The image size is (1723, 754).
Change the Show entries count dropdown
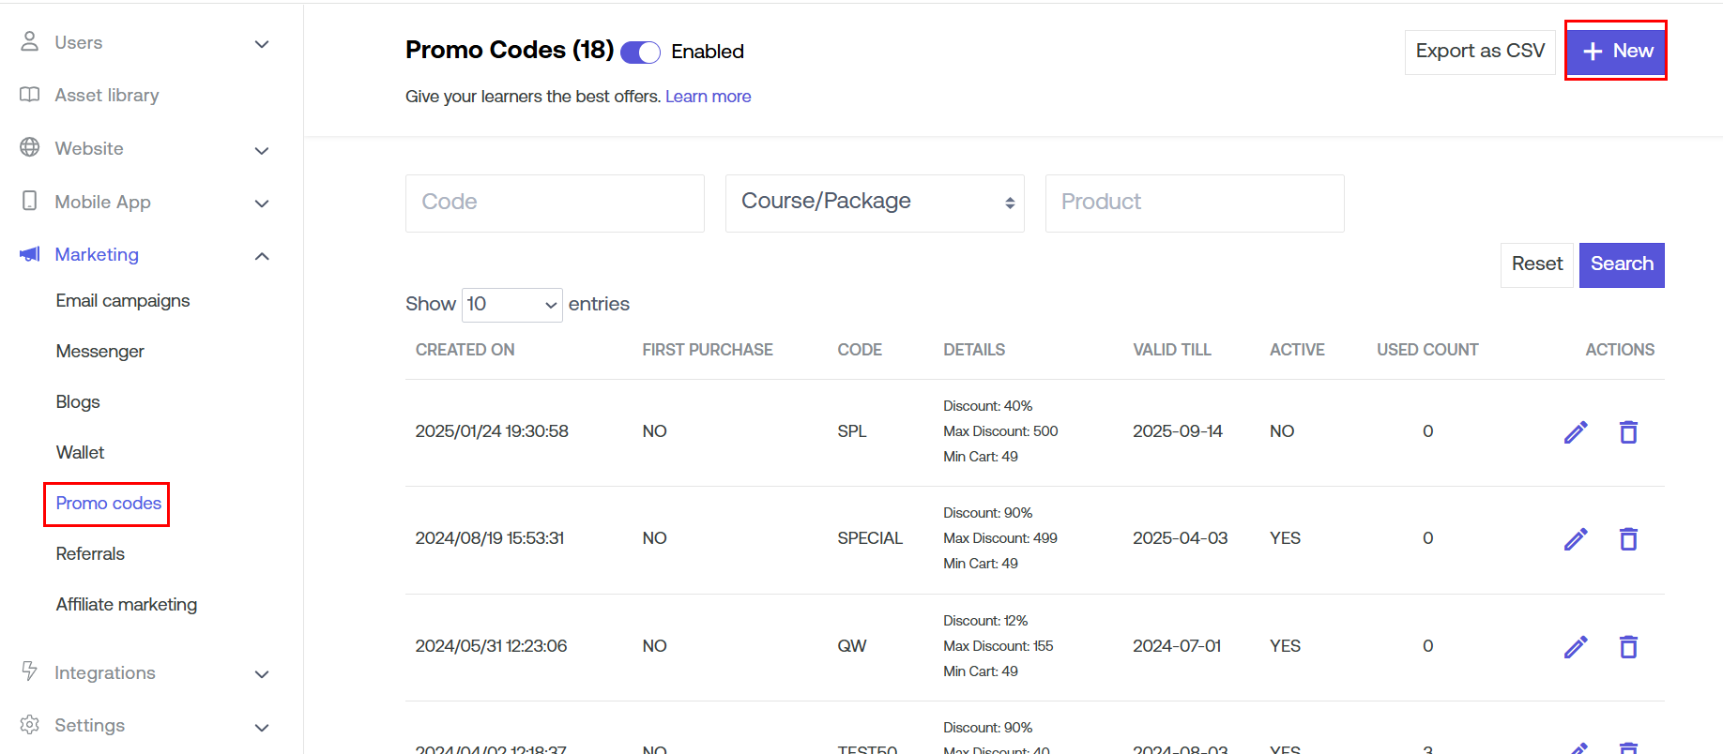pos(511,305)
